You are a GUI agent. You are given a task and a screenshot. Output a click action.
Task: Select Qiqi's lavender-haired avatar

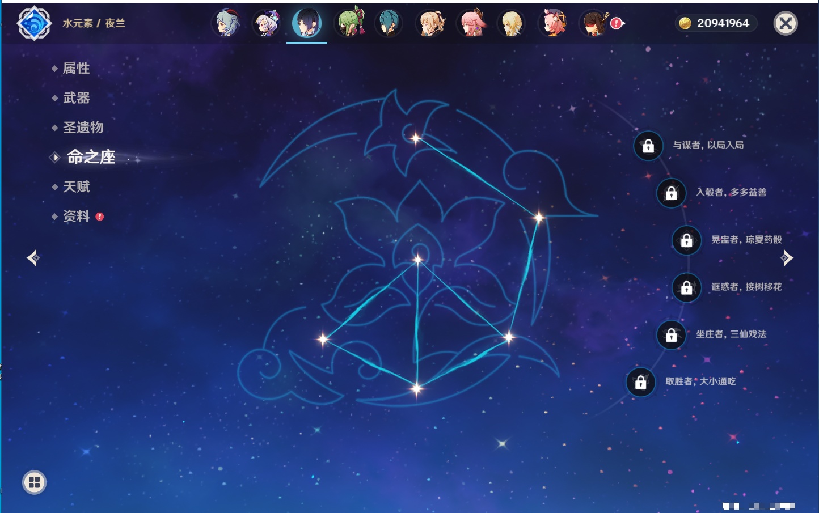click(x=266, y=23)
